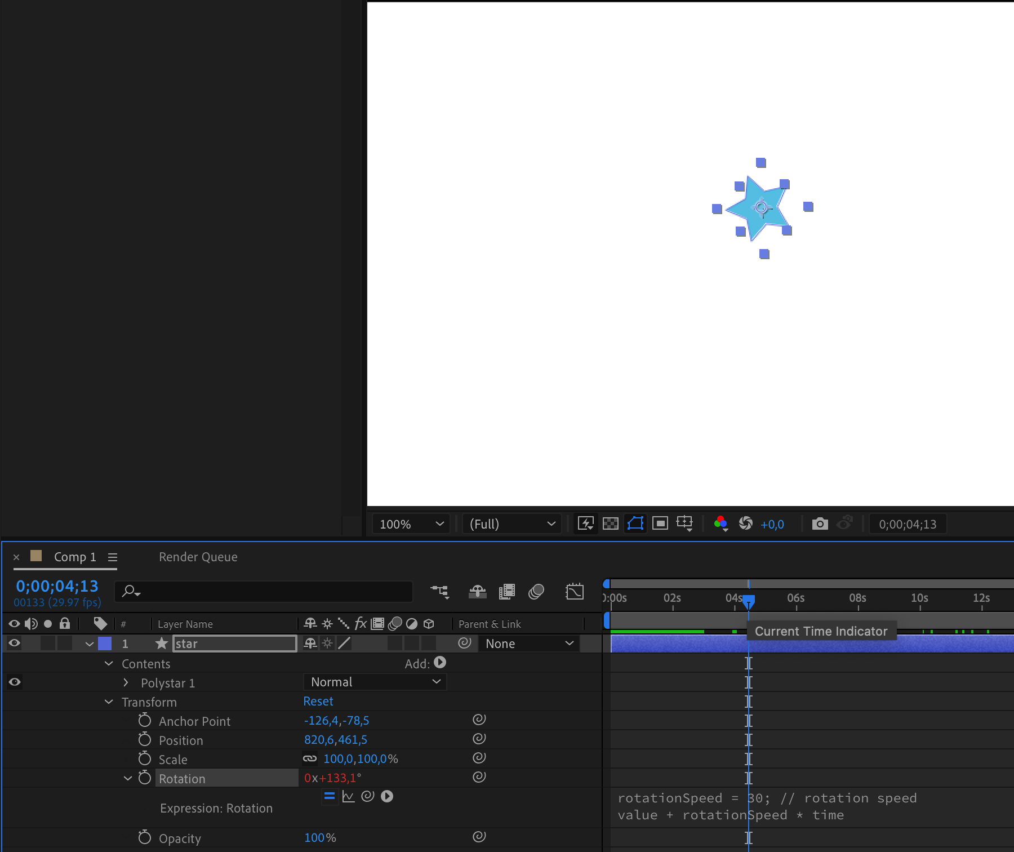Open the composition mini-flowchart icon
This screenshot has width=1014, height=852.
pos(439,592)
